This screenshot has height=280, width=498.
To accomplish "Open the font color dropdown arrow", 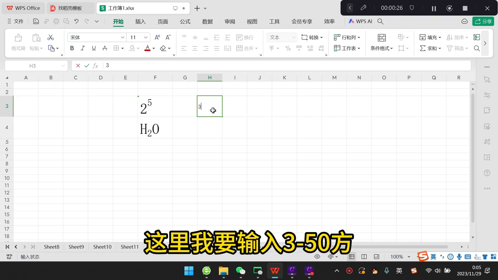I will 154,48.
